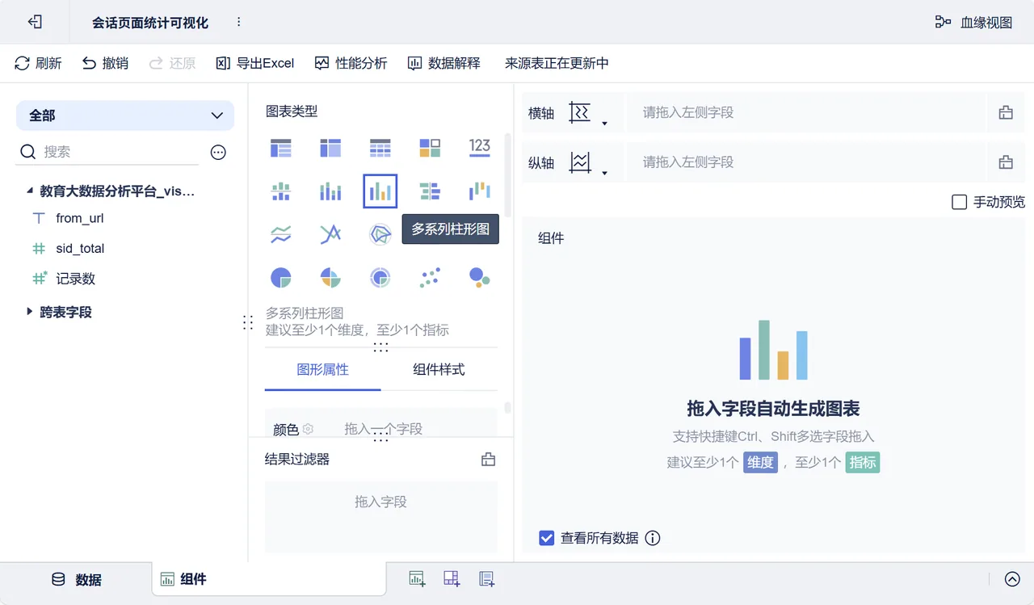Screen dimensions: 1034x605
Task: Click the from_url field
Action: (x=79, y=218)
